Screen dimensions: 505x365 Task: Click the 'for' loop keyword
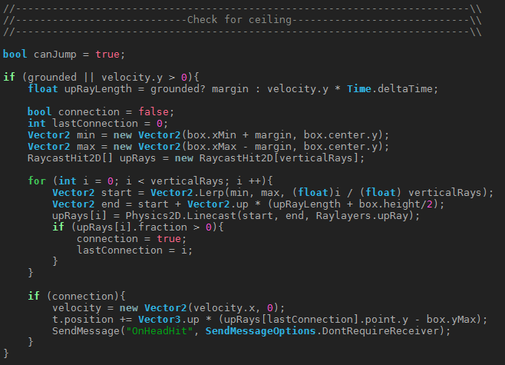click(x=37, y=181)
